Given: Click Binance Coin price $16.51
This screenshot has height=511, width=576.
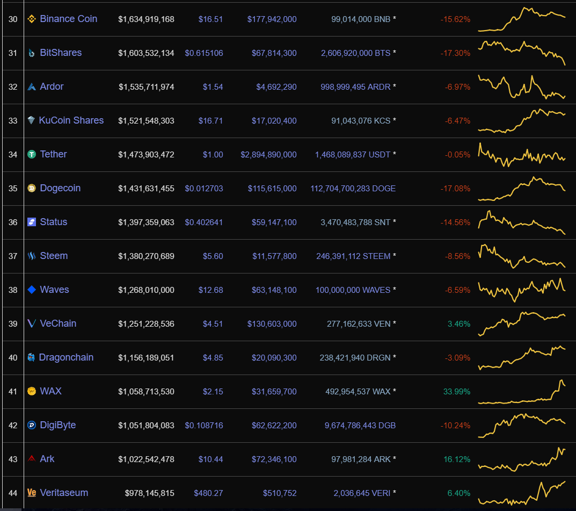Looking at the screenshot, I should (210, 19).
